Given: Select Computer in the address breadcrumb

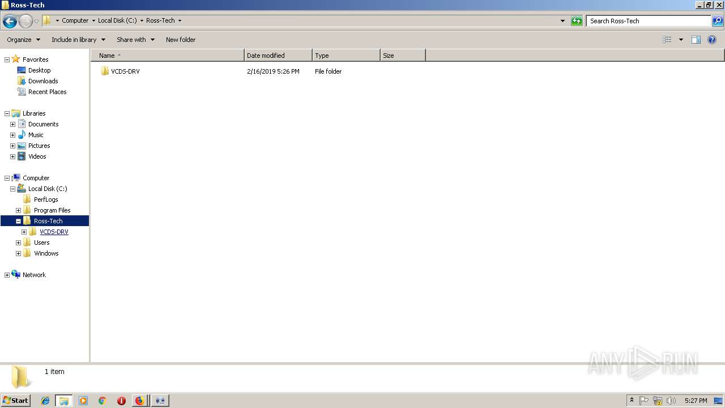Looking at the screenshot, I should pyautogui.click(x=75, y=20).
